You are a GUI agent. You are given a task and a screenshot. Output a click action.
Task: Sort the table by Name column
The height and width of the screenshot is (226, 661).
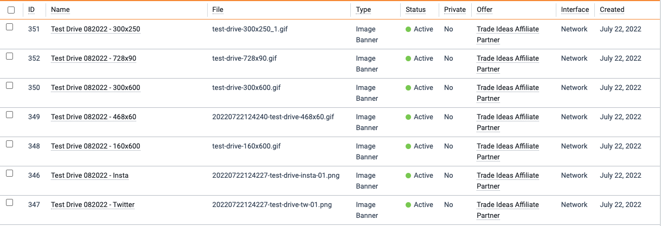[60, 10]
